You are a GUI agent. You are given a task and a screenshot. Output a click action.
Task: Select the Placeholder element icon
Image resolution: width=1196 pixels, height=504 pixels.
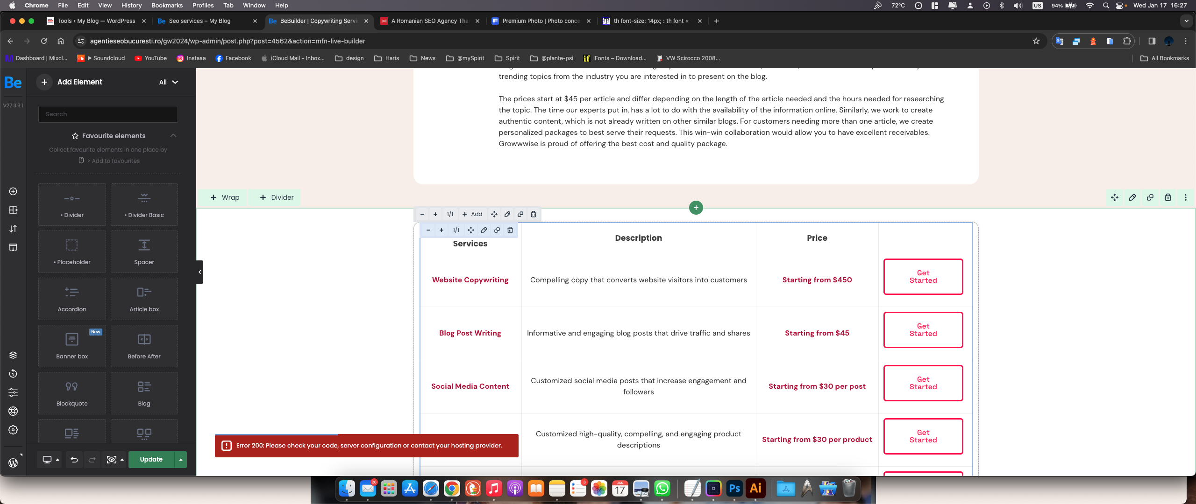71,245
